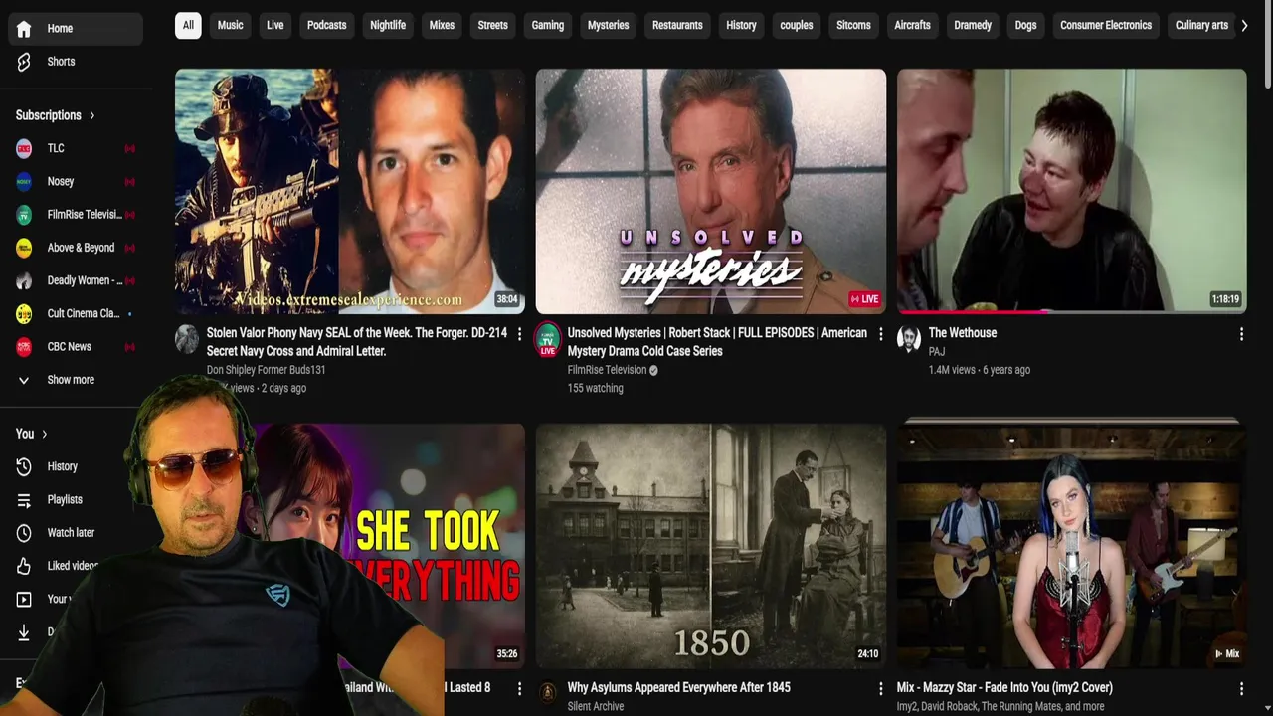The height and width of the screenshot is (716, 1273).
Task: Expand the You section chevron
Action: pos(45,434)
